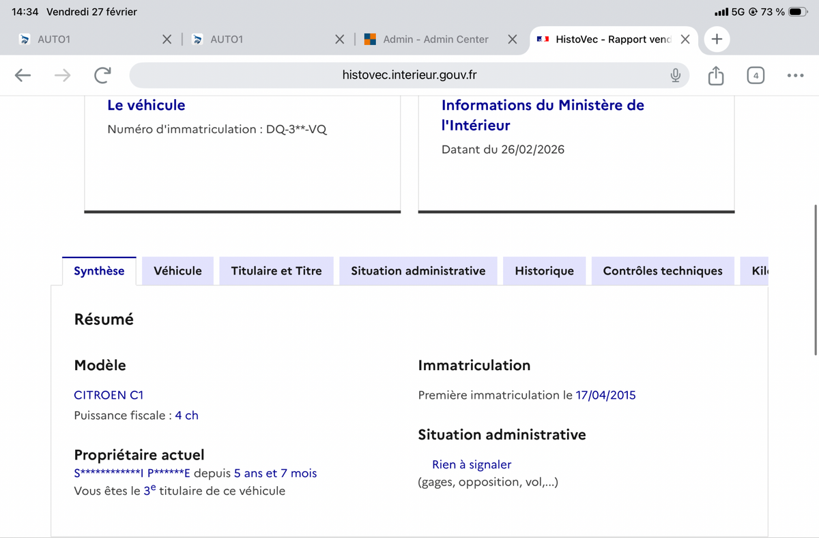Switch to the Admin - Admin Center tab
This screenshot has height=538, width=819.
click(435, 40)
